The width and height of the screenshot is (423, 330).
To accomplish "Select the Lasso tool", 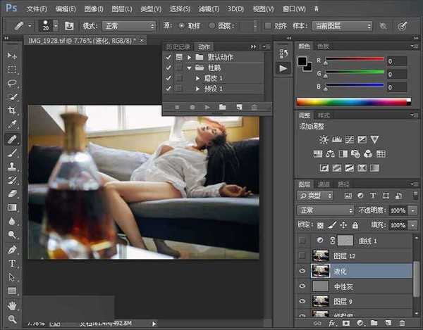I will [x=12, y=83].
